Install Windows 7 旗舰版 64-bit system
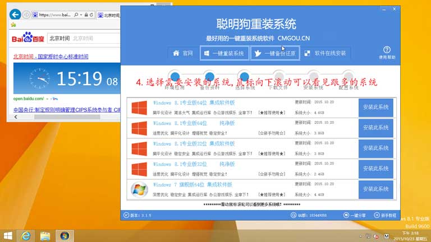Viewport: 431px width, 242px height. point(375,189)
